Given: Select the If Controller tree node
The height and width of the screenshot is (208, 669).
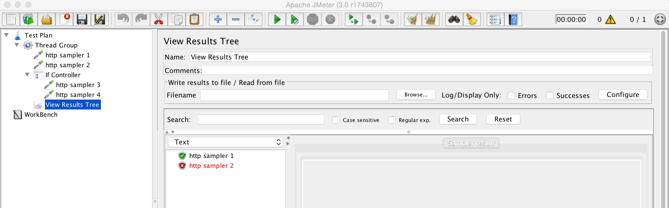Looking at the screenshot, I should click(63, 75).
